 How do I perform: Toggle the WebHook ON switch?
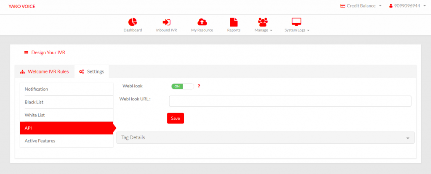(x=183, y=86)
